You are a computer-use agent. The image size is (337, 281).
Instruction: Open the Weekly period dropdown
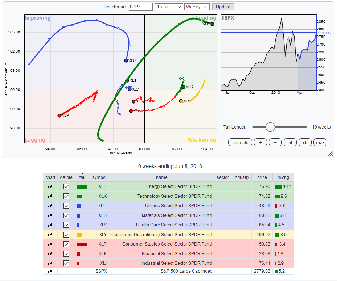[197, 7]
